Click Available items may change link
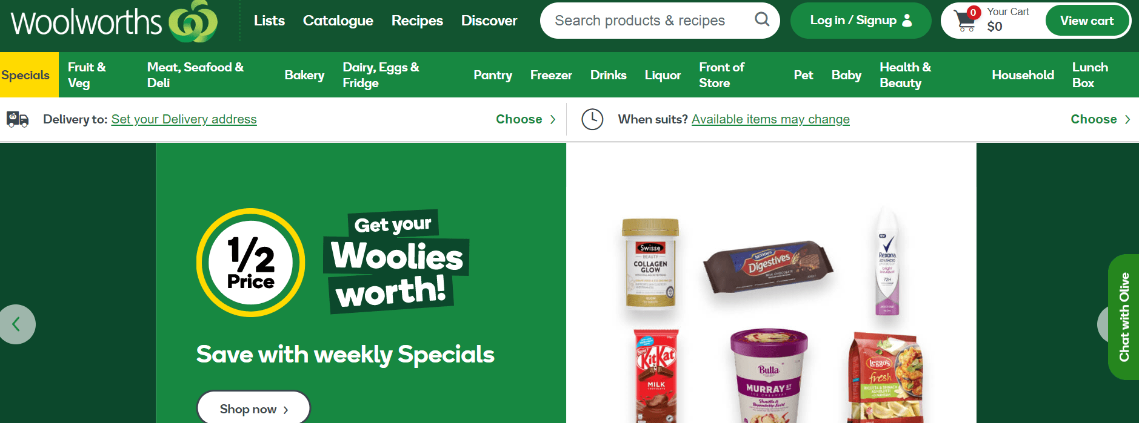 770,119
